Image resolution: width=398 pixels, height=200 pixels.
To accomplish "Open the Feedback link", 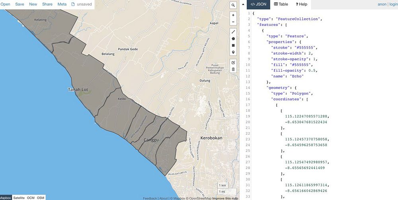I will [150, 198].
